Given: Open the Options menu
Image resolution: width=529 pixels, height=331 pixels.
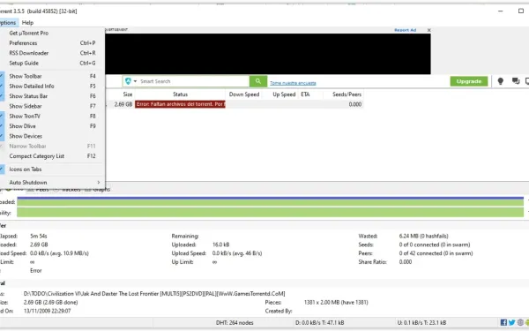Looking at the screenshot, I should click(8, 23).
